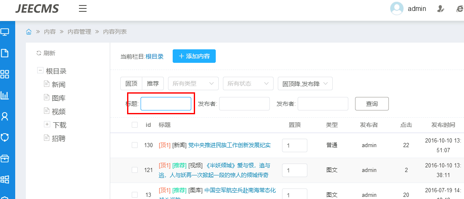Open the document icon in left sidebar
464x199 pixels.
tap(5, 53)
